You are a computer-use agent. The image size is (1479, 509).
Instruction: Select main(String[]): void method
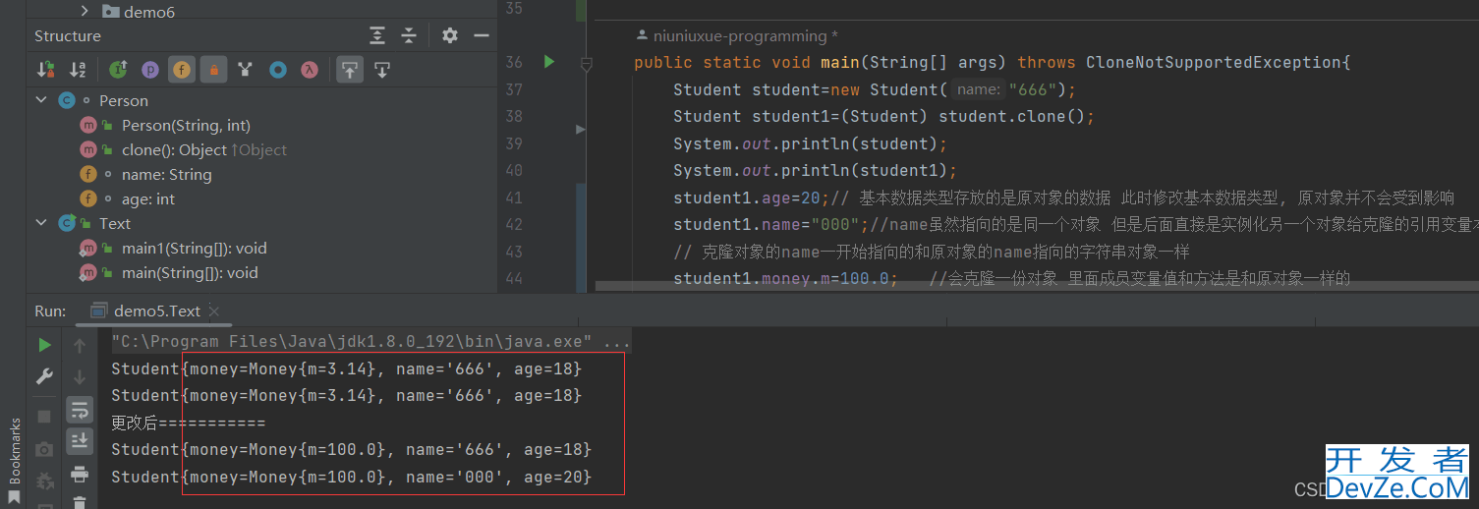[x=190, y=272]
